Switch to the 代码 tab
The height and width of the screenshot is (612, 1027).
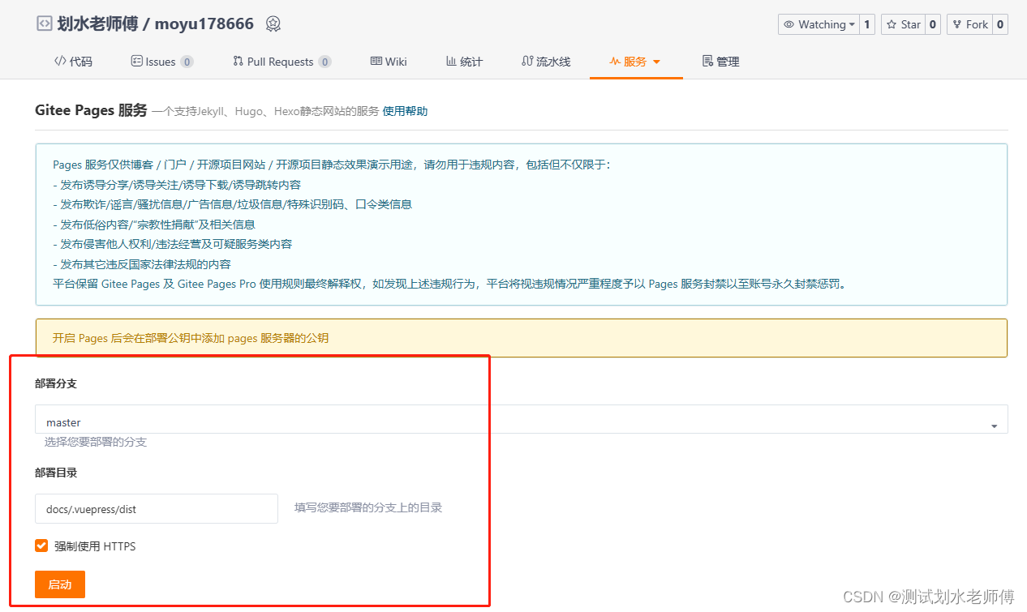pyautogui.click(x=73, y=61)
